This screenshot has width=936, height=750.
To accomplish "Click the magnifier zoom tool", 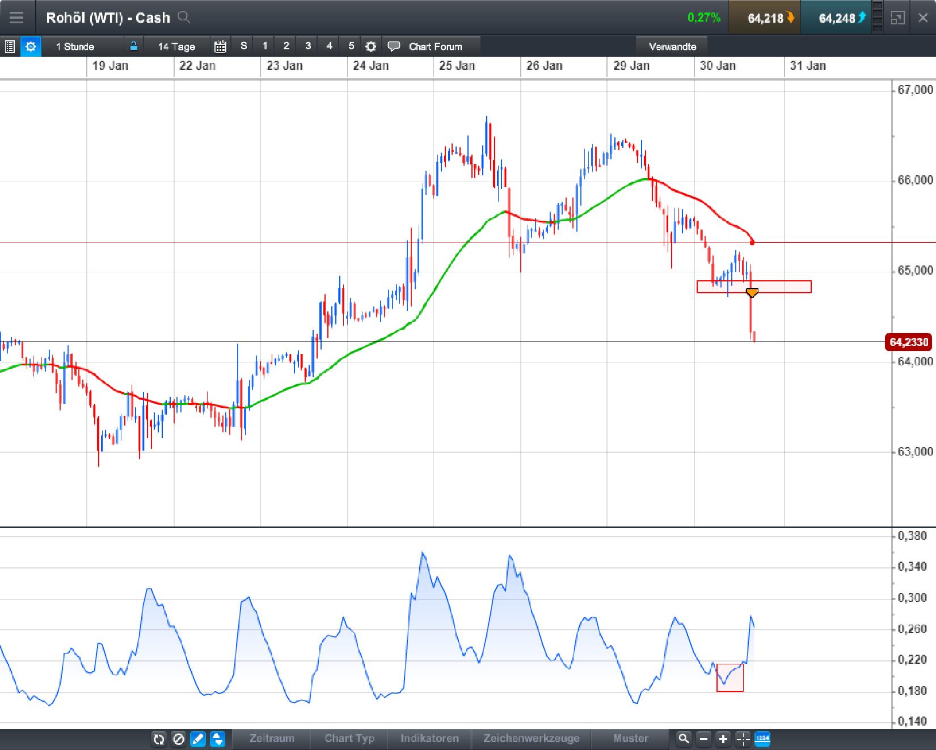I will 683,739.
